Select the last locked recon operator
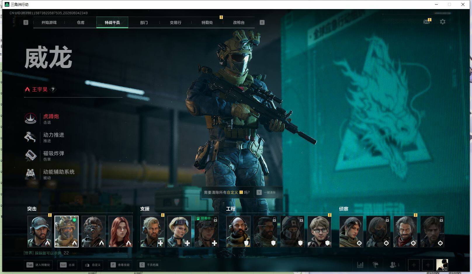 pos(432,231)
